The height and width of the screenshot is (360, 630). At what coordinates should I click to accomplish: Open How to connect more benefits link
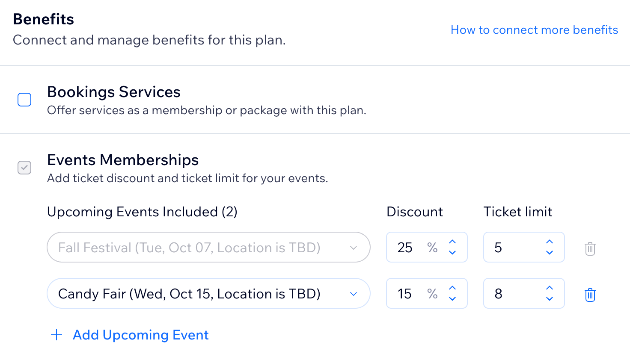[x=534, y=30]
